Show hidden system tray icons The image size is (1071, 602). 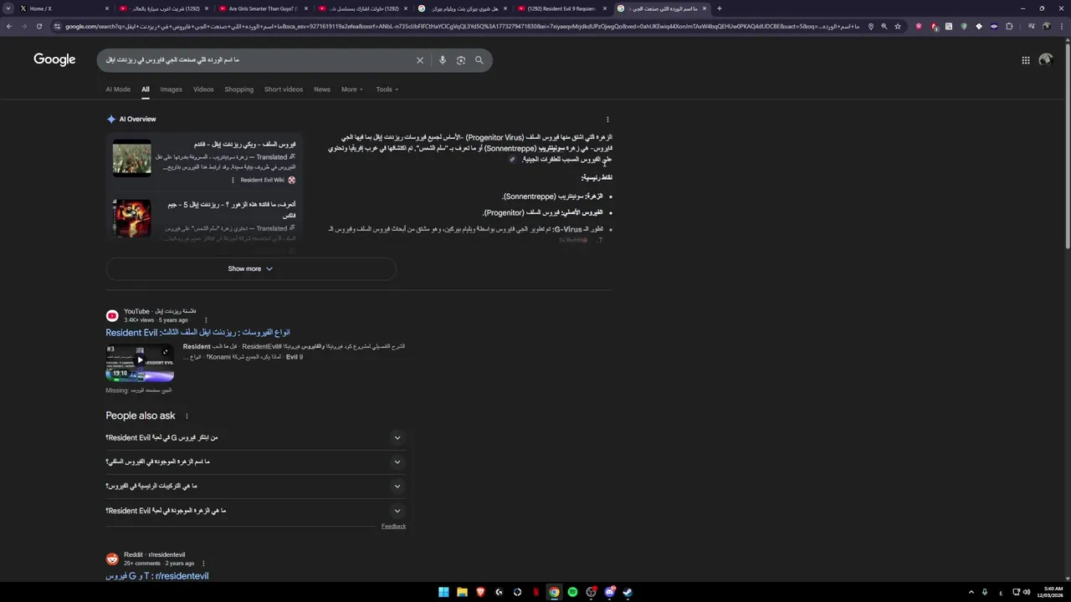click(971, 592)
